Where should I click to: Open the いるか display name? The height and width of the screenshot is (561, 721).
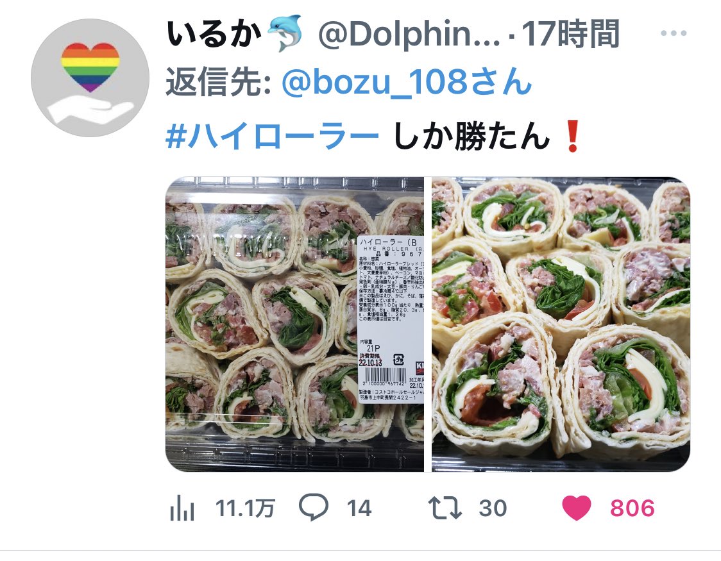(x=214, y=33)
